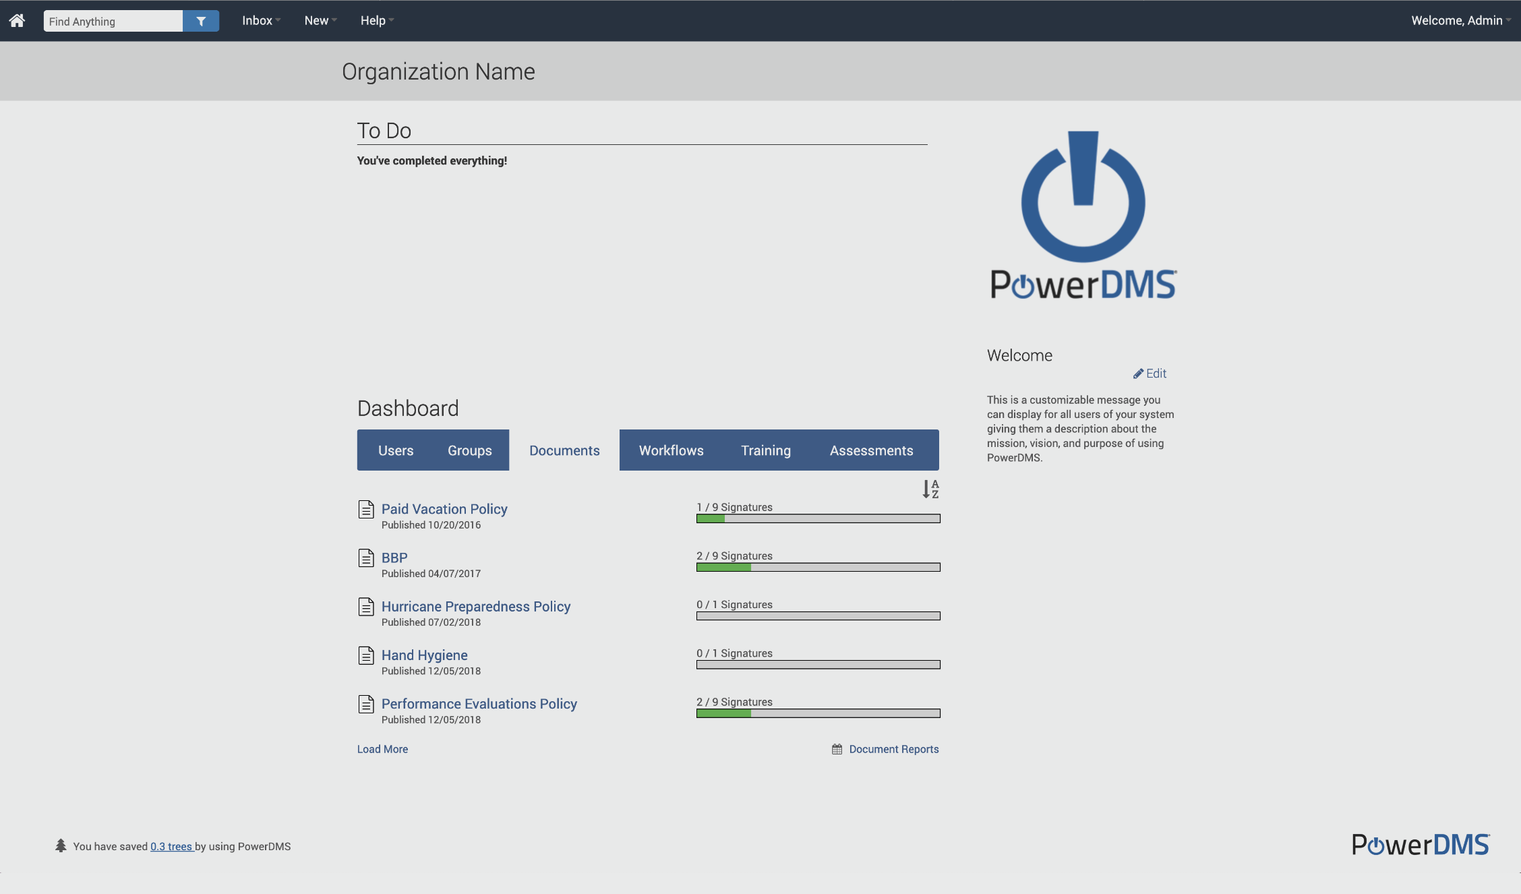This screenshot has width=1521, height=894.
Task: Click the Hand Hygiene document icon
Action: coord(366,655)
